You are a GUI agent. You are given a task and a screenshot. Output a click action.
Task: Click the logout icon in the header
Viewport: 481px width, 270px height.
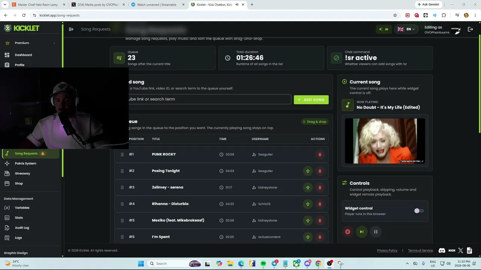coord(470,29)
